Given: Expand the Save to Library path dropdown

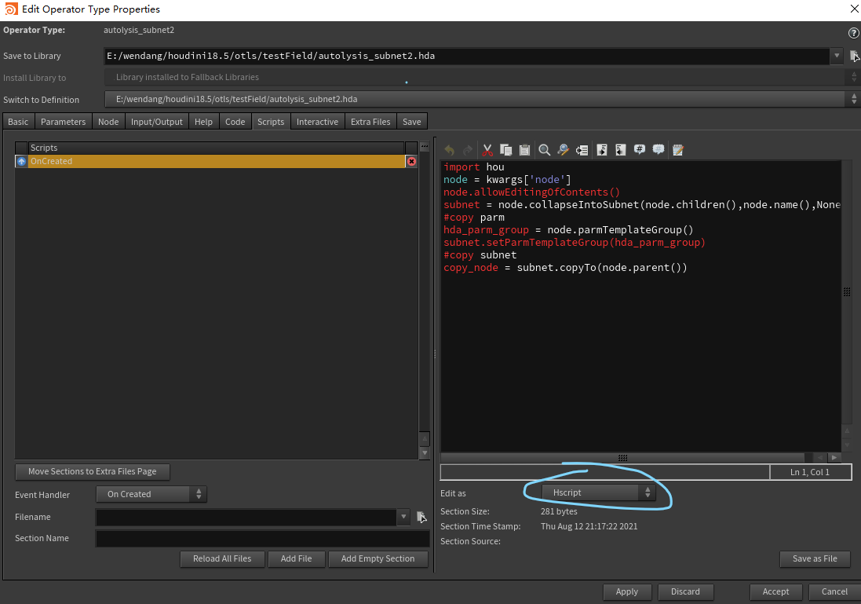Looking at the screenshot, I should [837, 56].
